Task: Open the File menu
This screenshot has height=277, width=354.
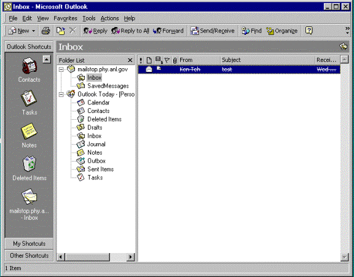Action: tap(13, 18)
